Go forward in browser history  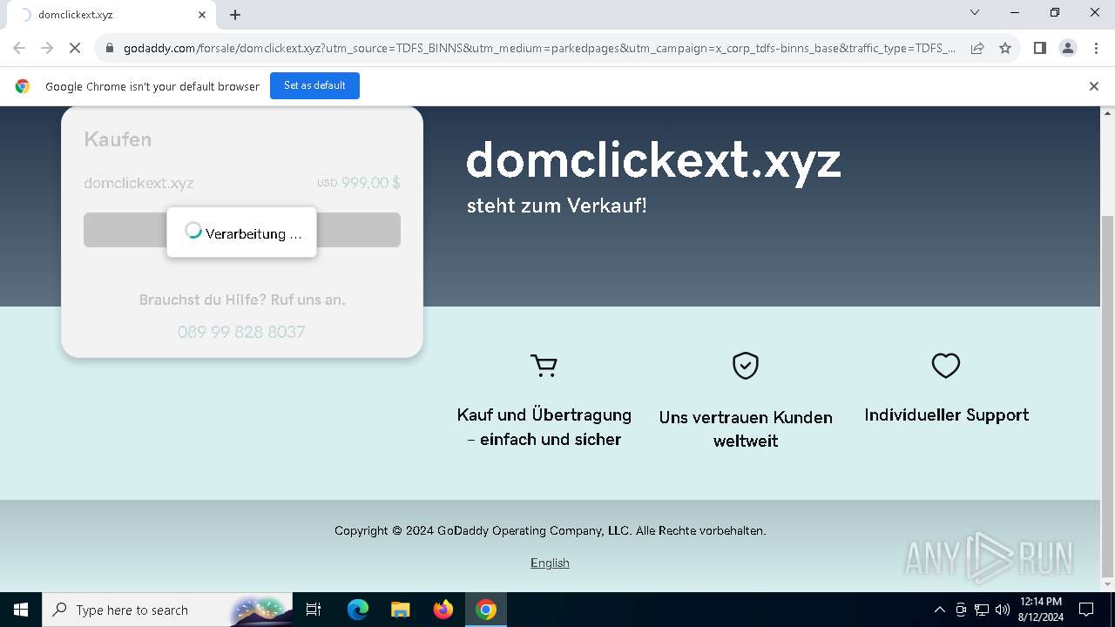click(x=47, y=49)
